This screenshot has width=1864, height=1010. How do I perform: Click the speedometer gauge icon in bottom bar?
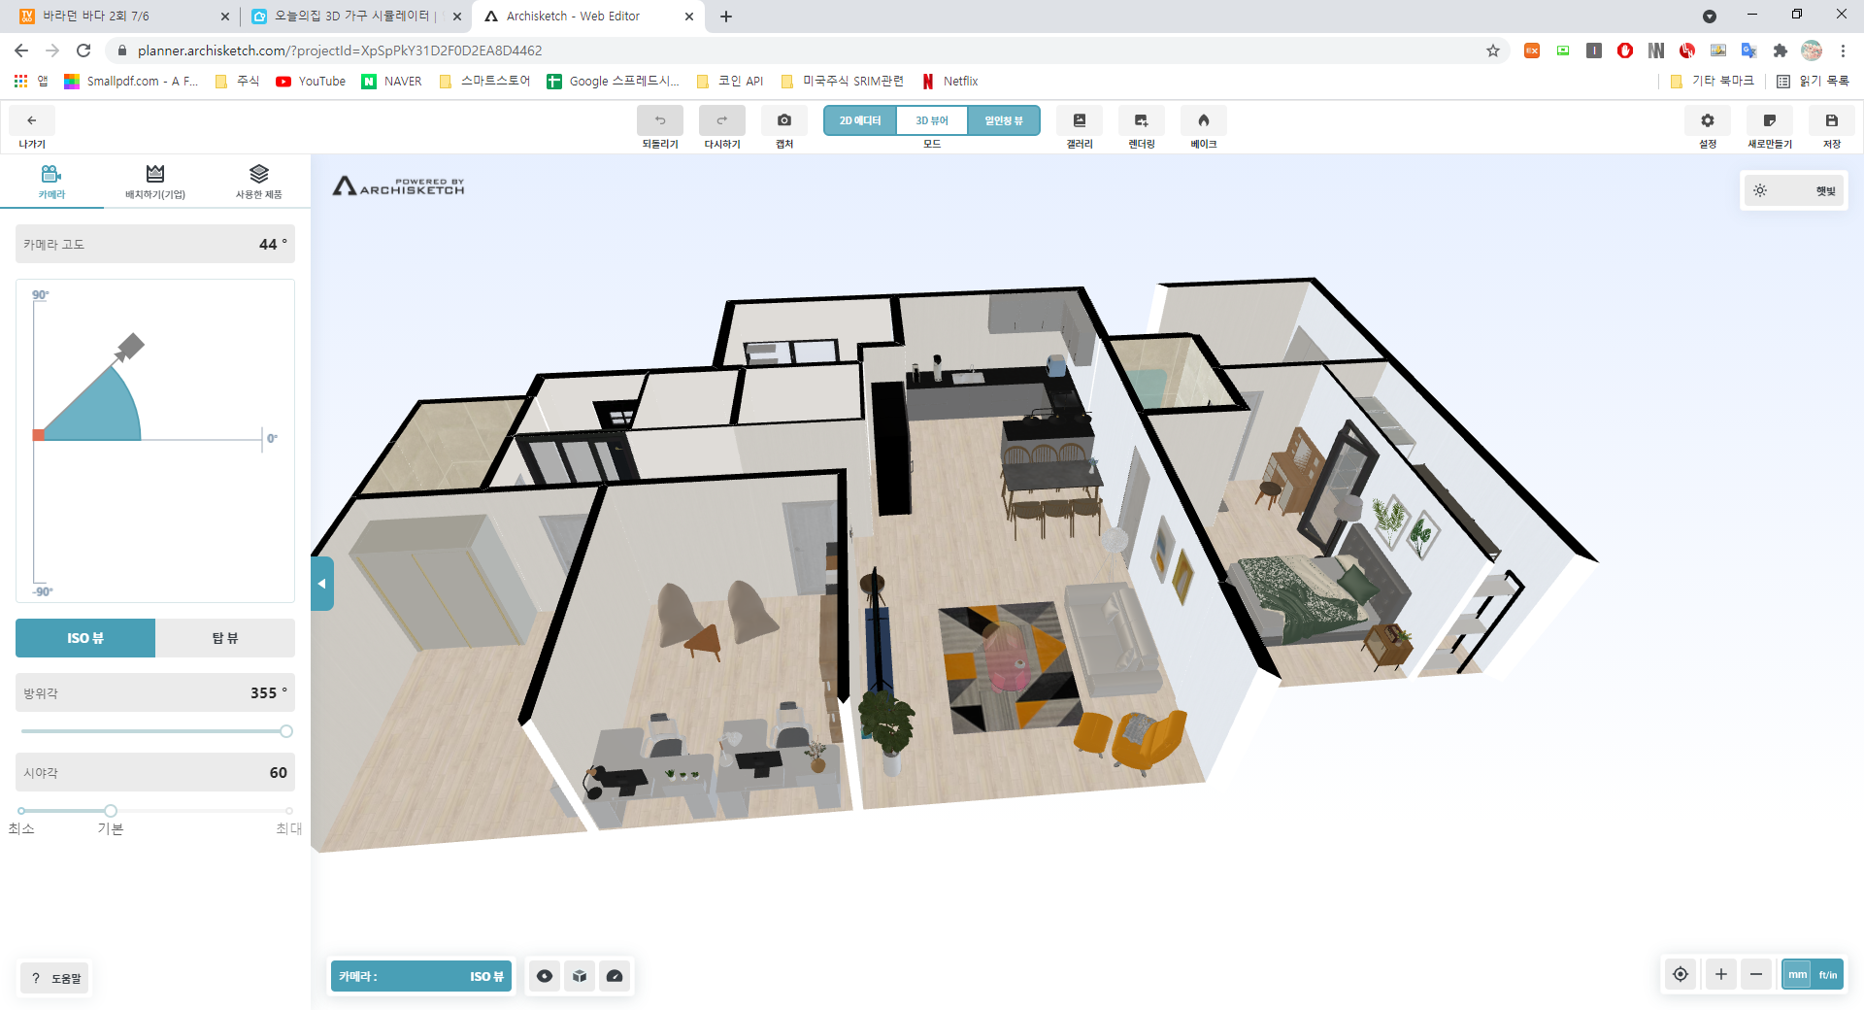[x=615, y=976]
